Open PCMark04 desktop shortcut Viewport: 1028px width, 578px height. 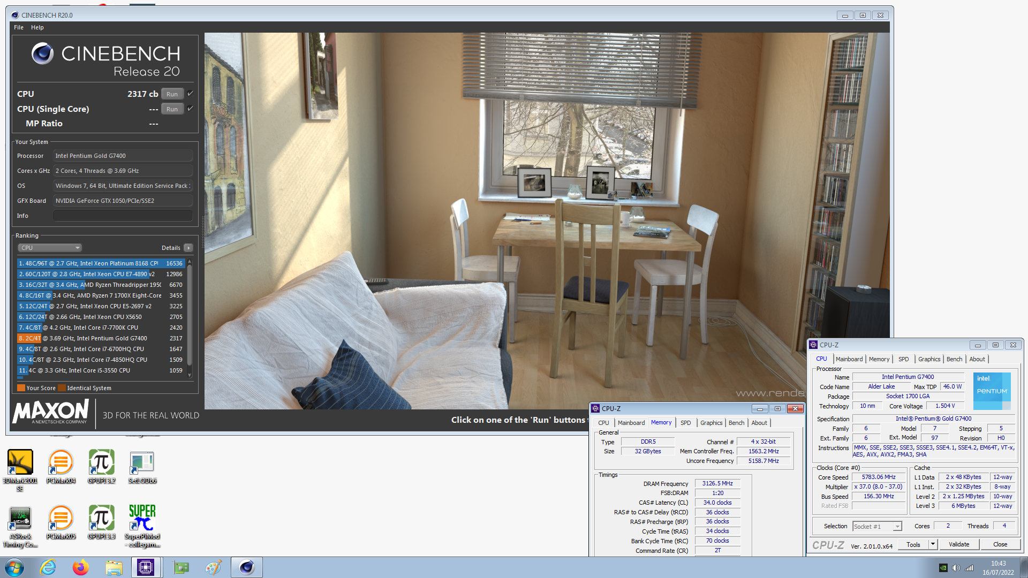tap(61, 467)
